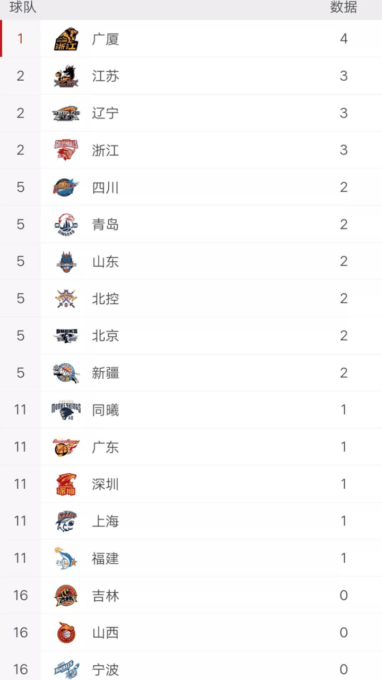The height and width of the screenshot is (680, 382).
Task: Select the 吉林 team row
Action: (x=191, y=596)
